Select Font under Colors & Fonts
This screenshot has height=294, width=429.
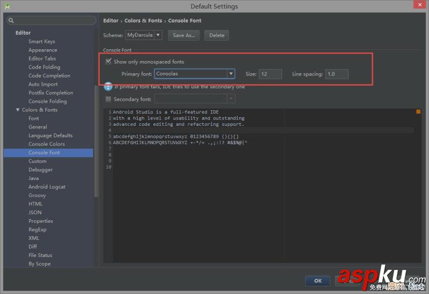[34, 118]
